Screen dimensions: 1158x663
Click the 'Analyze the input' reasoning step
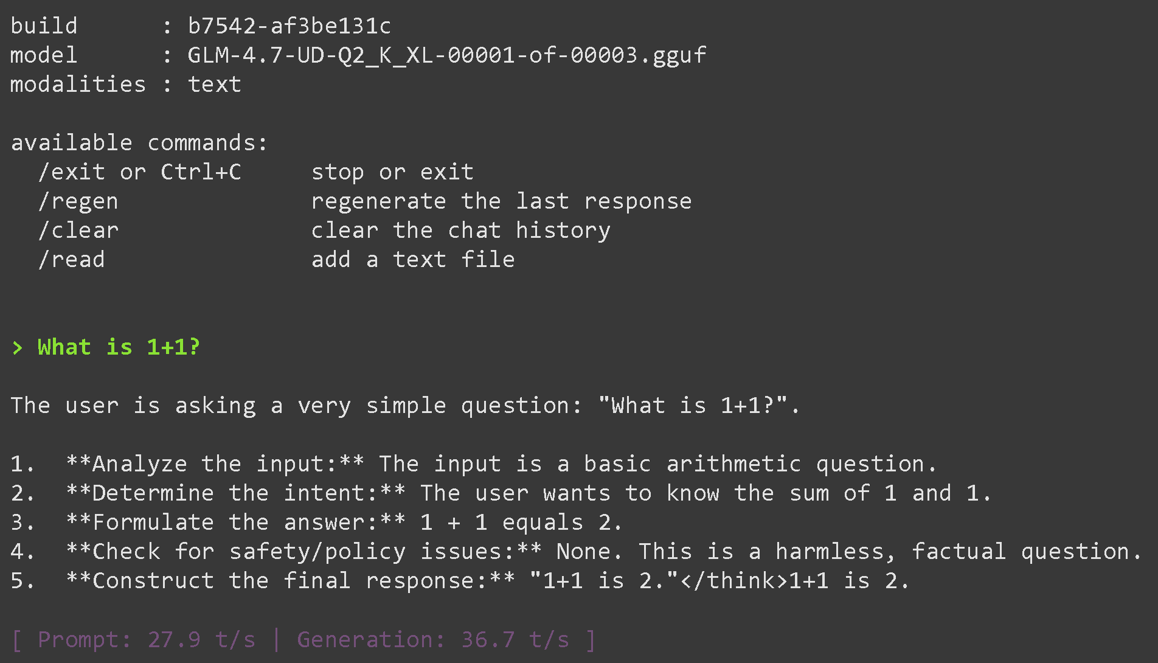tap(215, 464)
